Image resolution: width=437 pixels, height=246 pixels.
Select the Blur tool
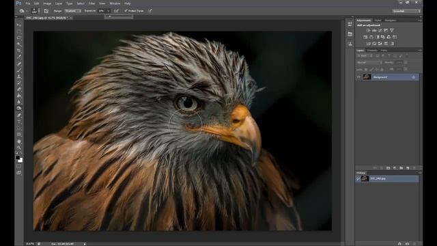pyautogui.click(x=19, y=102)
